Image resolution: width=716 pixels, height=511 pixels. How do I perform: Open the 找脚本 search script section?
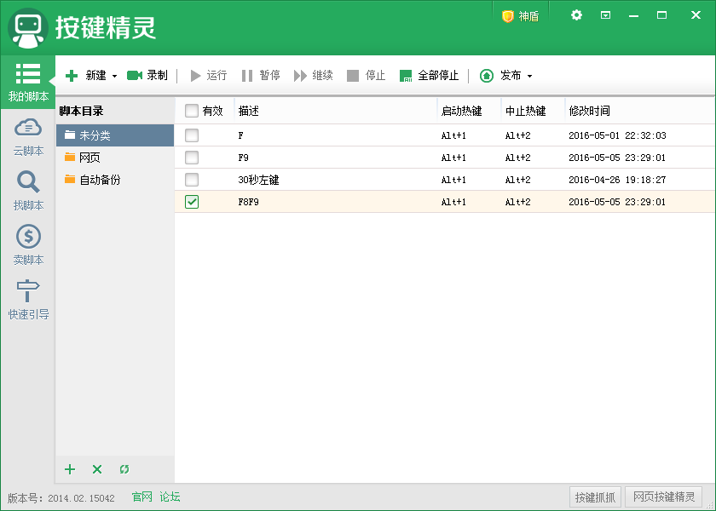coord(28,190)
